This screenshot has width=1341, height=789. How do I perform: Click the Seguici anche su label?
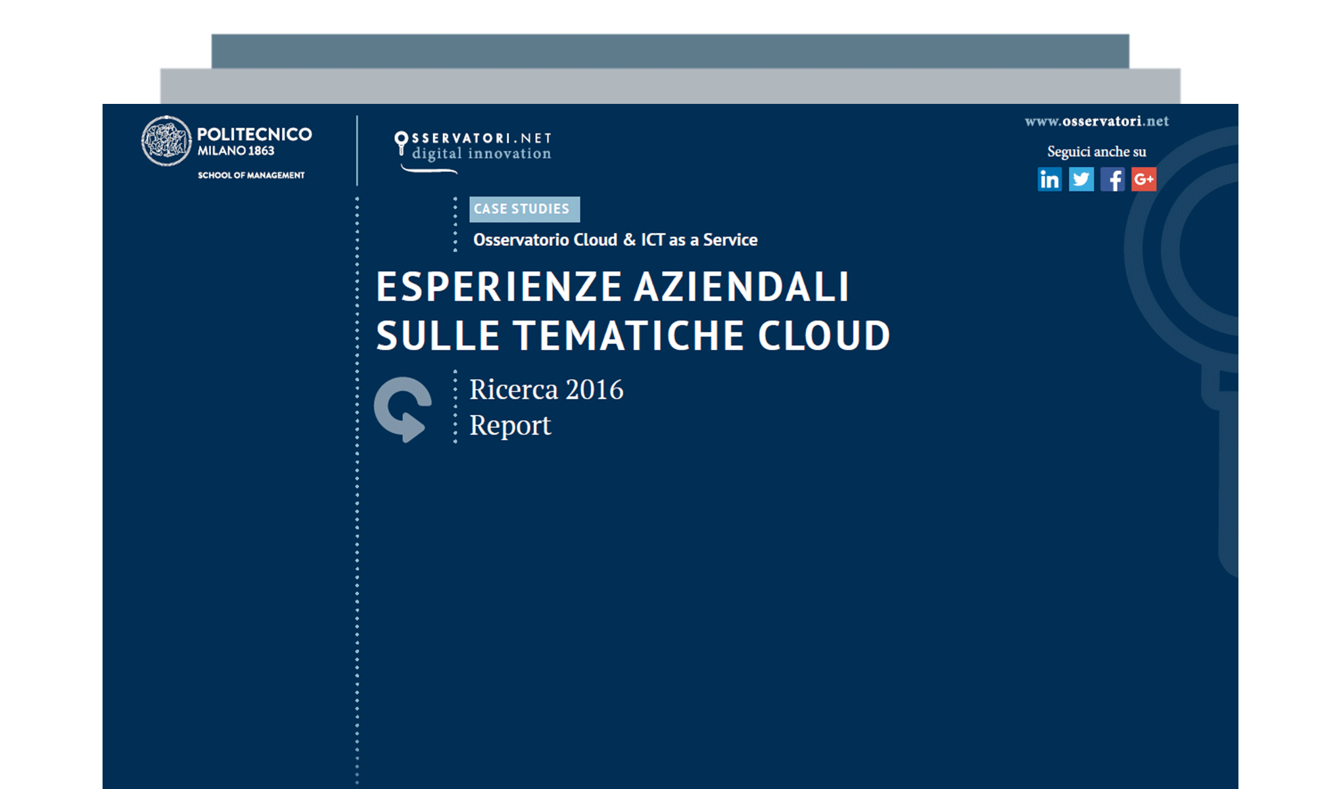tap(1096, 152)
